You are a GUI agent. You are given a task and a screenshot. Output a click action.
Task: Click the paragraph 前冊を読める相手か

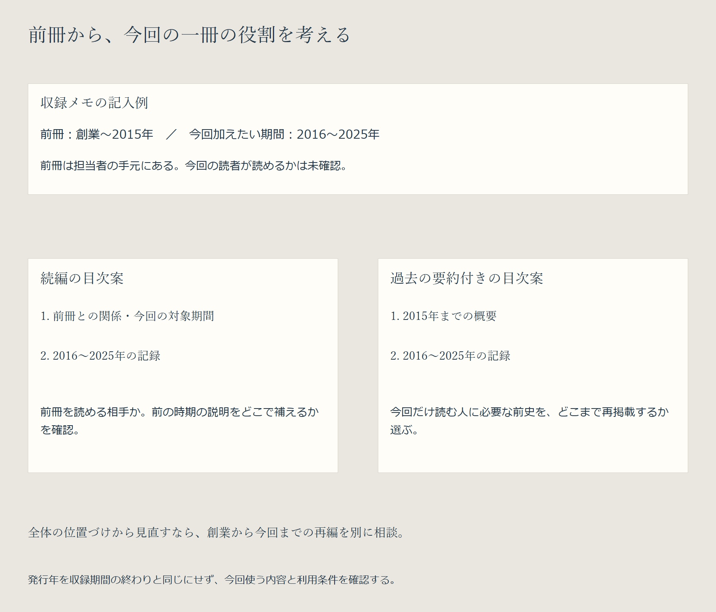pyautogui.click(x=179, y=420)
